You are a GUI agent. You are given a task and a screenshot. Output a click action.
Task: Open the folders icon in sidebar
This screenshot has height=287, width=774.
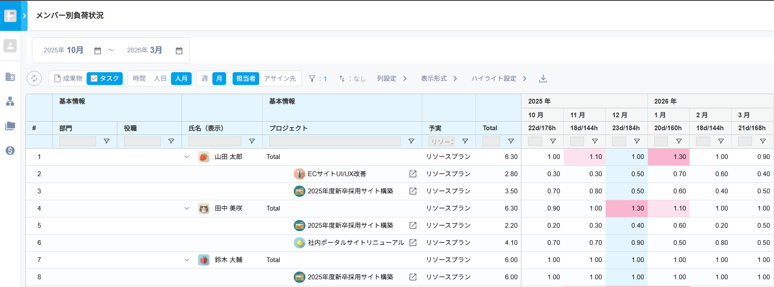point(10,126)
